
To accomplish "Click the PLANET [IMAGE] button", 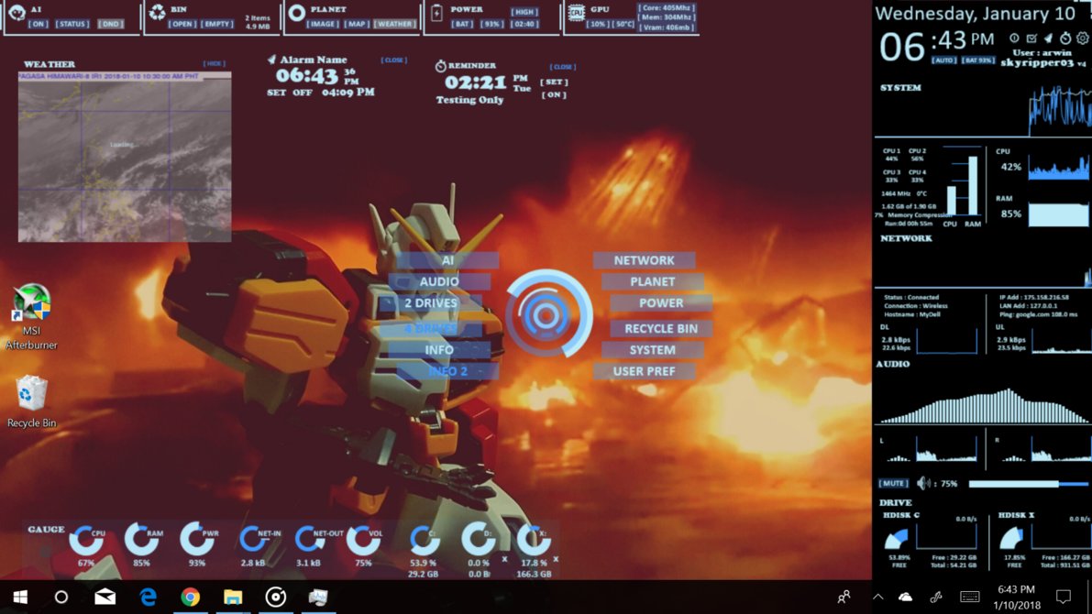I will point(323,24).
